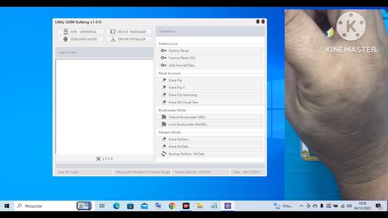Run Erase Frp under Reset Account
Image resolution: width=388 pixels, height=218 pixels.
tap(210, 80)
